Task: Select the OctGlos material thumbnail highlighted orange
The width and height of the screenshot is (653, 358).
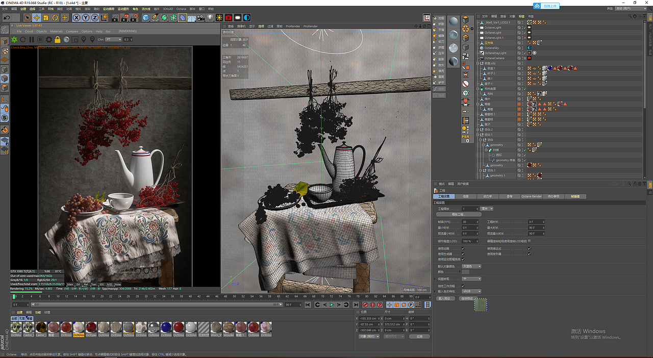Action: click(79, 329)
